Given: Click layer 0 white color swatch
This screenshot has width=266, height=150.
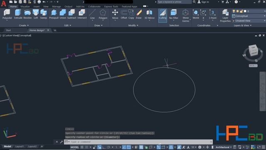Looking at the screenshot, I should pos(245,11).
